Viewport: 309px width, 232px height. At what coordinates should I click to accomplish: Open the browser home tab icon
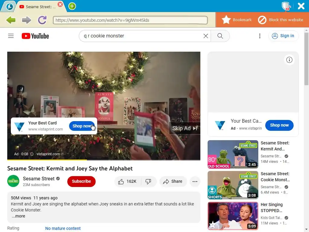[9, 7]
